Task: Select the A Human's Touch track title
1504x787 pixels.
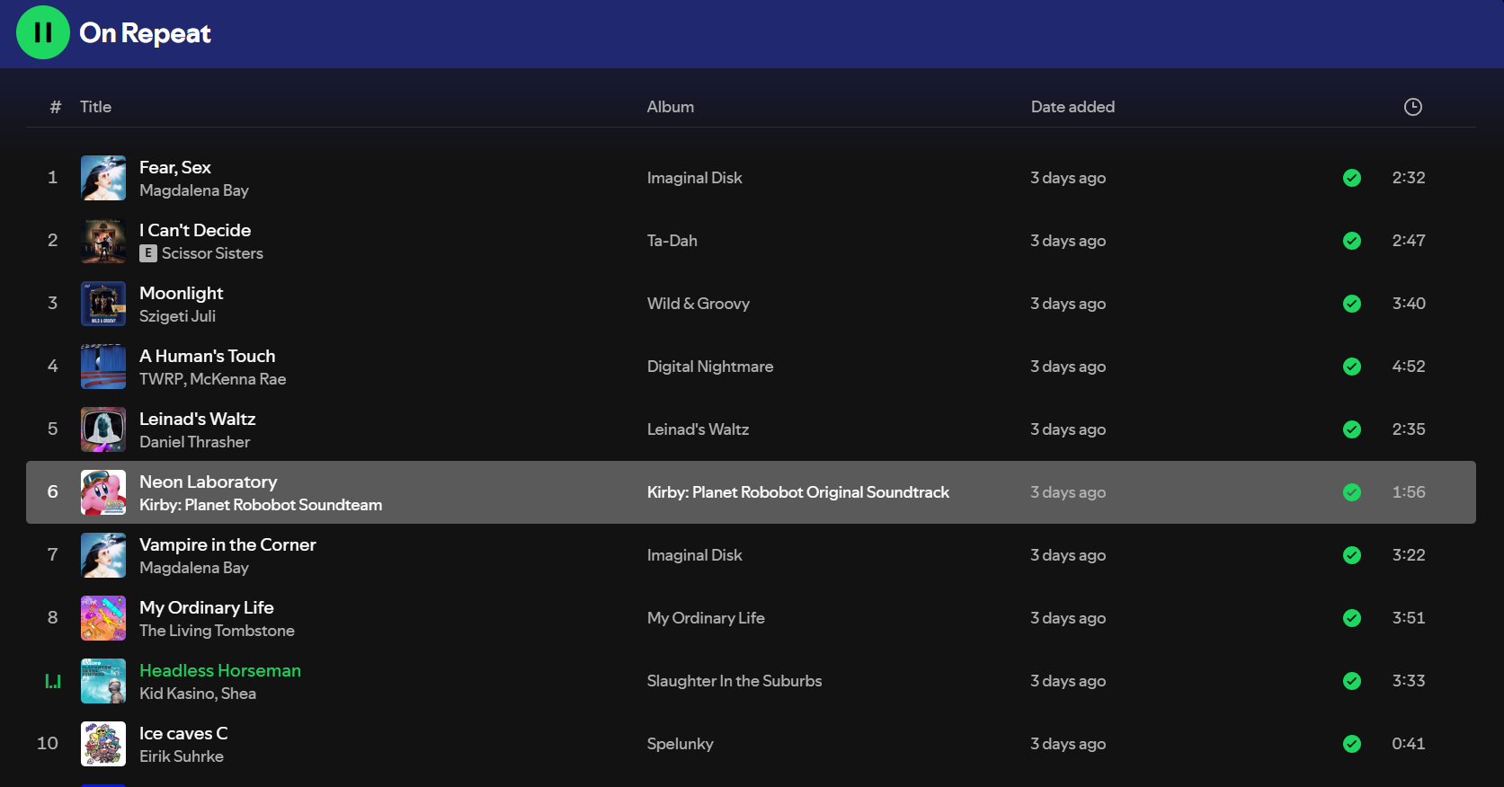Action: (208, 356)
